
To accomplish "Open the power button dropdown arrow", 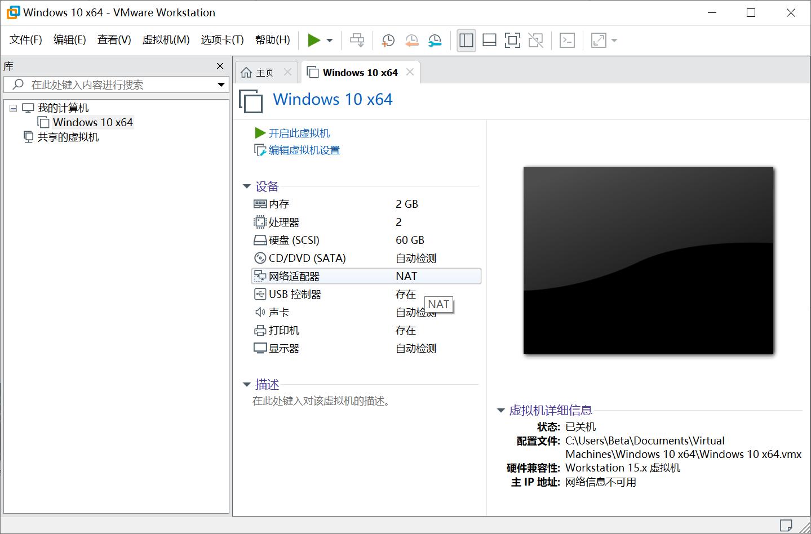I will pos(330,41).
